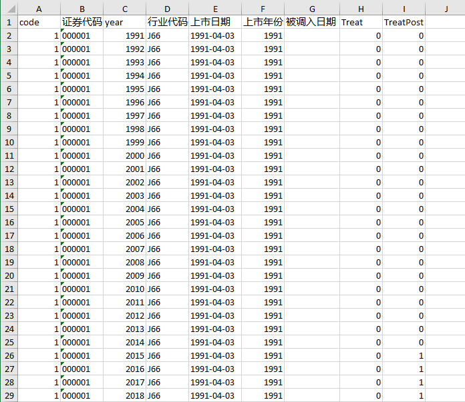Click the '行业代码' header cell
This screenshot has height=402, width=465.
point(167,22)
